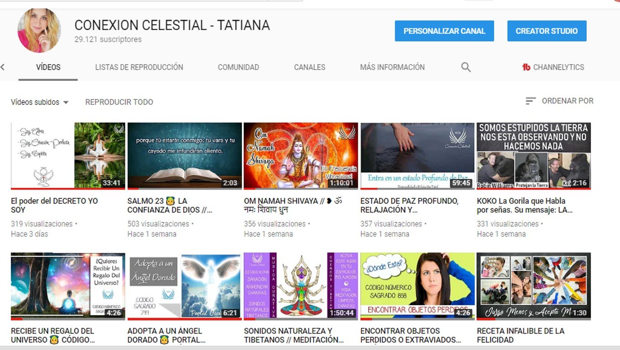The image size is (620, 350).
Task: Click the Channelytics logo icon
Action: [526, 67]
